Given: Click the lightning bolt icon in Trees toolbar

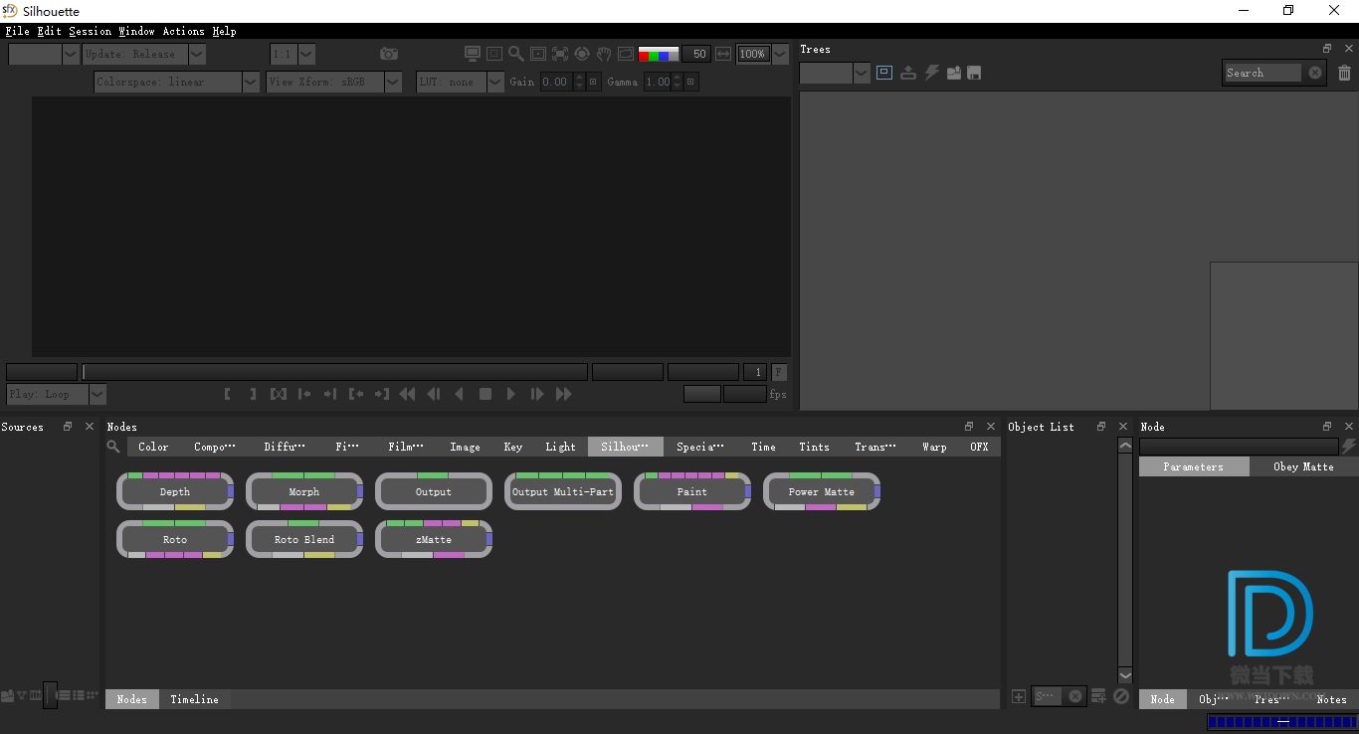Looking at the screenshot, I should point(931,73).
